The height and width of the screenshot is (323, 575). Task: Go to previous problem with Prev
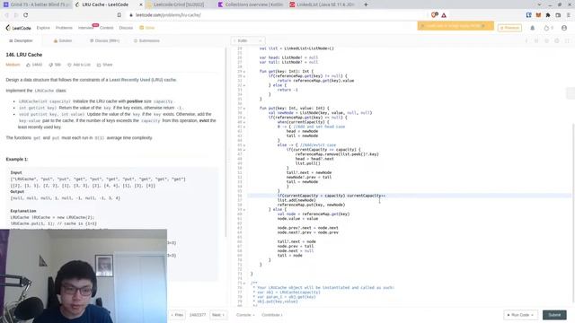(x=177, y=315)
